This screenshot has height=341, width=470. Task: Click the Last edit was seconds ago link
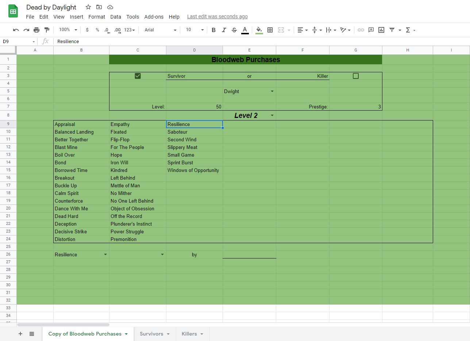pyautogui.click(x=217, y=16)
